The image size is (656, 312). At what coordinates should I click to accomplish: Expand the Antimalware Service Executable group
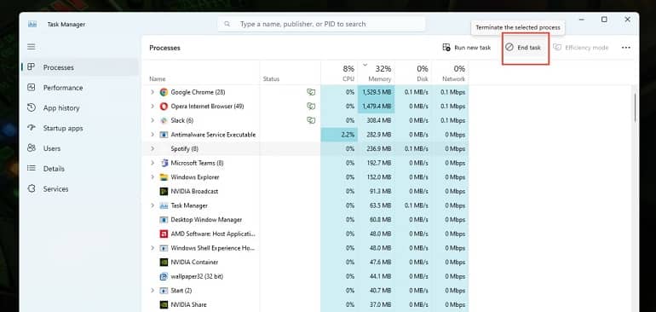pyautogui.click(x=152, y=135)
